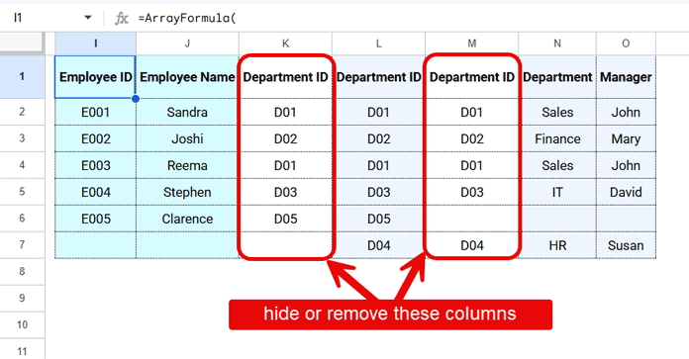Select column I header
689x359 pixels.
tap(95, 44)
